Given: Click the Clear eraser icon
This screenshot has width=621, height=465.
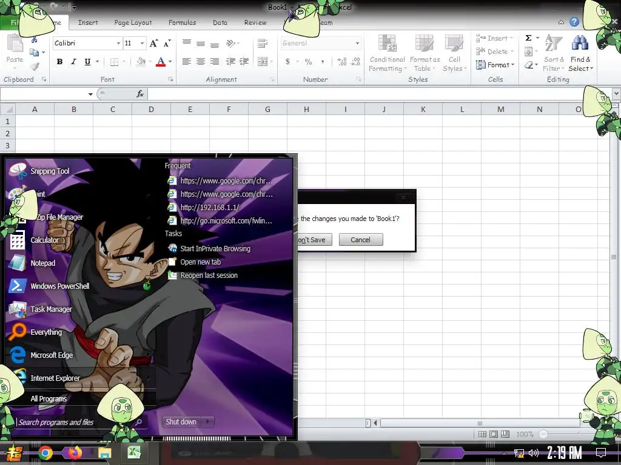Looking at the screenshot, I should coord(529,65).
